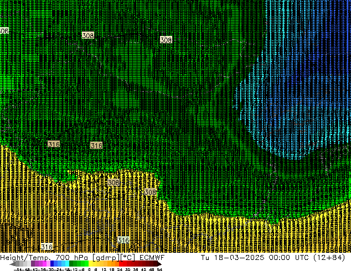The height and width of the screenshot is (271, 351).
Task: Click the 'Tu' weekday abbreviation
Action: (205, 257)
